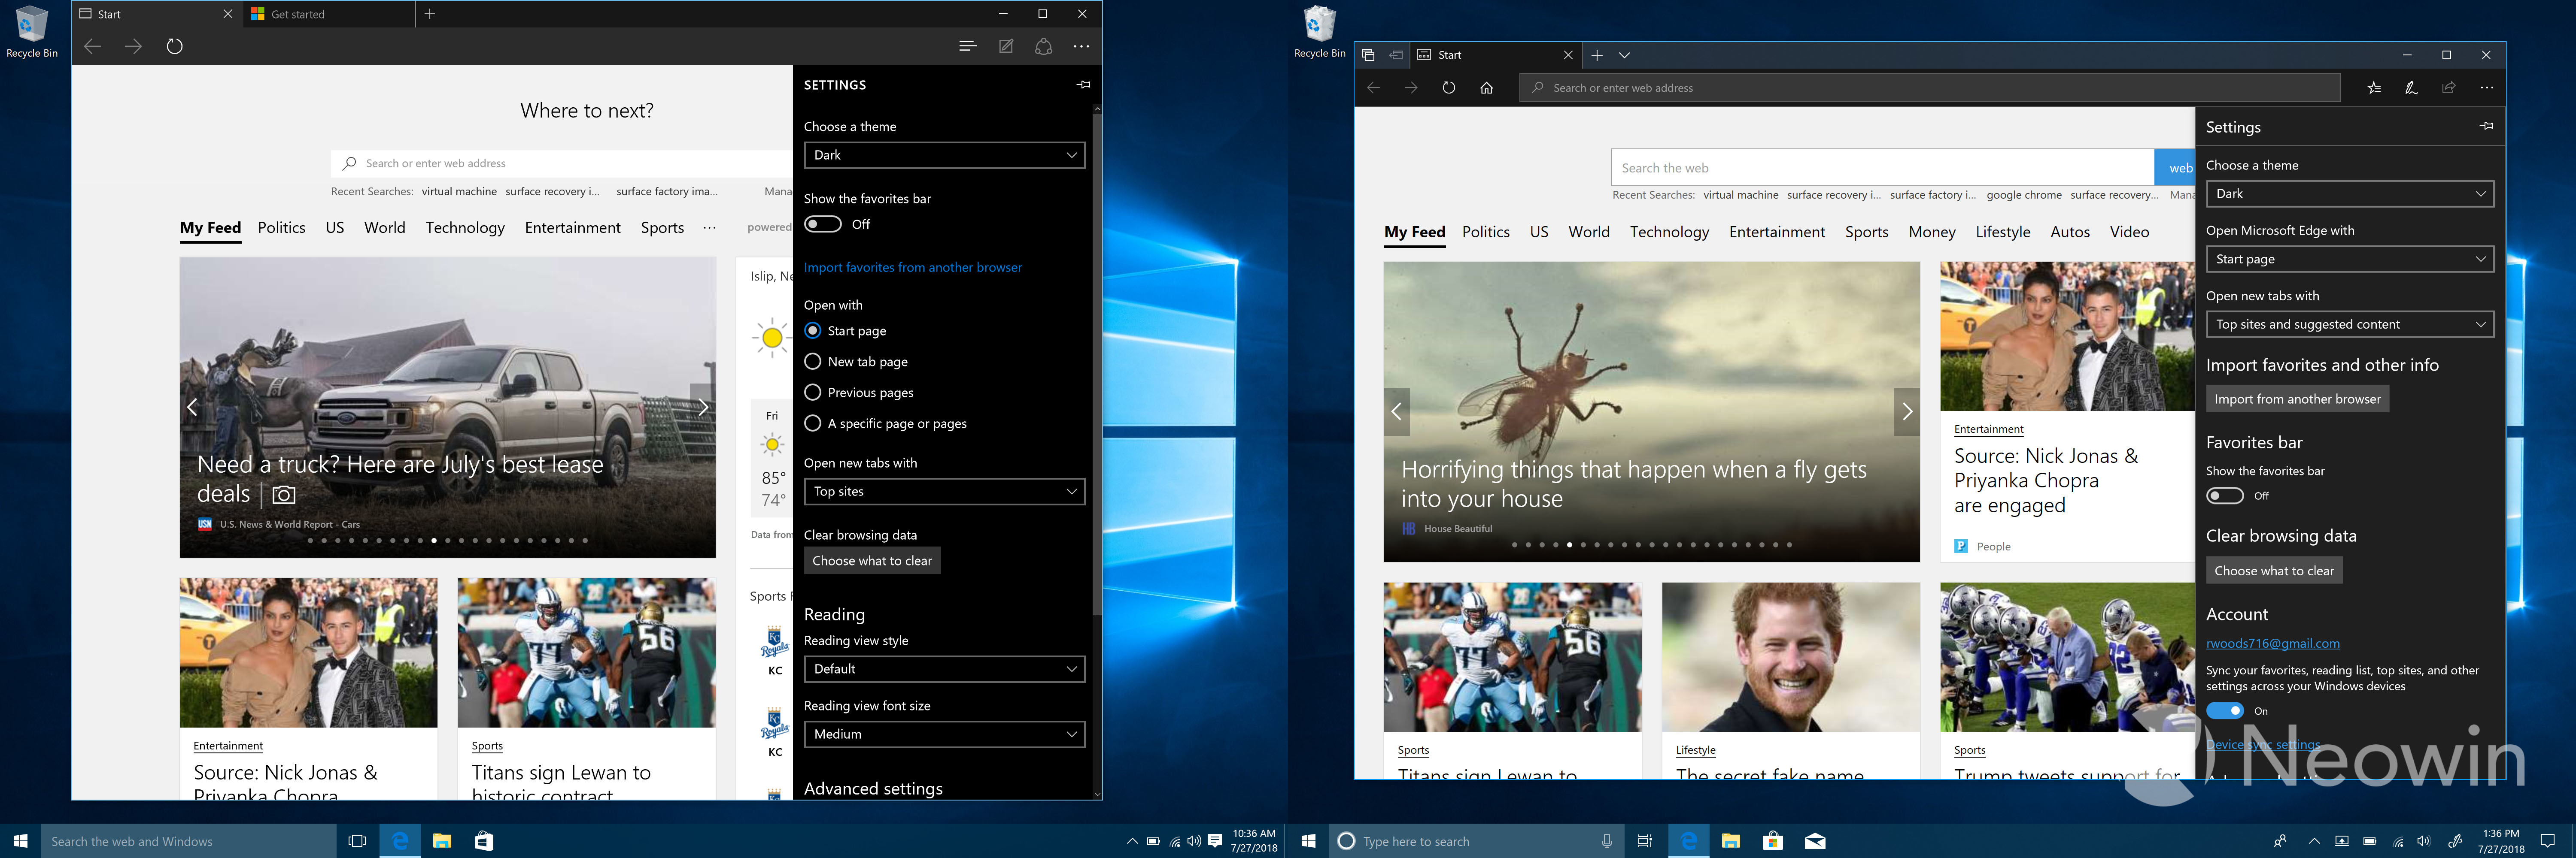Viewport: 2576px width, 858px height.
Task: Click Import favorites from another browser link
Action: pos(912,268)
